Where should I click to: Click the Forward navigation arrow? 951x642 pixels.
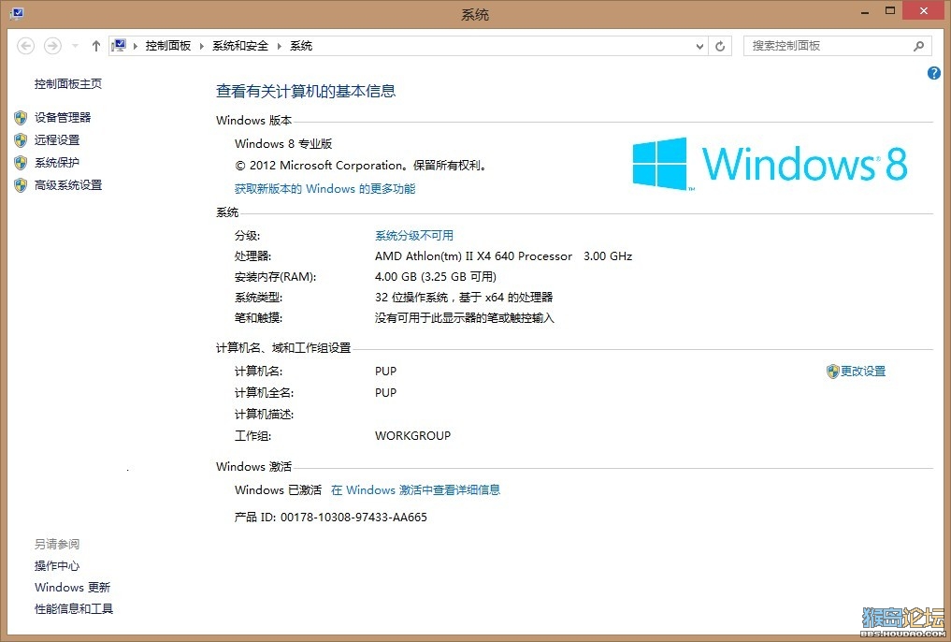(x=52, y=46)
